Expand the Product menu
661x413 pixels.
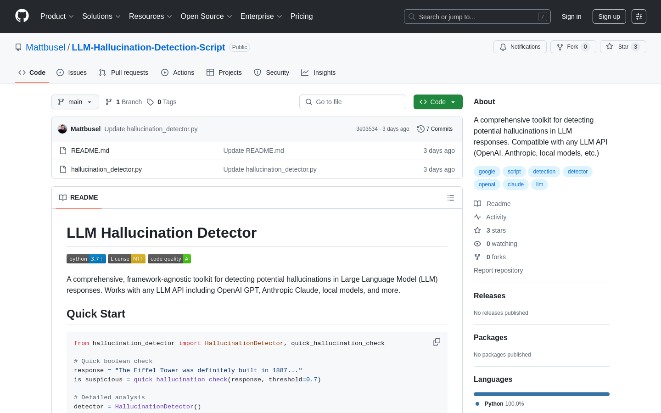[57, 17]
